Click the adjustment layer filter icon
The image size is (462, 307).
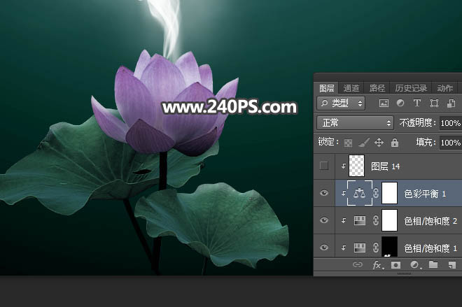click(x=400, y=103)
